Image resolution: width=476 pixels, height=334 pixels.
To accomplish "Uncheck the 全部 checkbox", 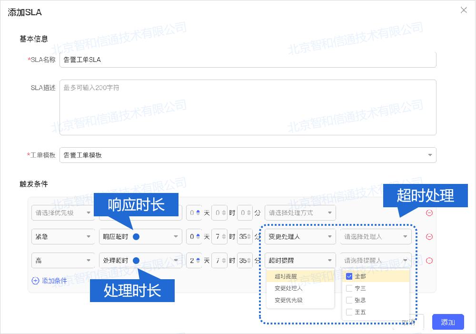I will coord(349,276).
